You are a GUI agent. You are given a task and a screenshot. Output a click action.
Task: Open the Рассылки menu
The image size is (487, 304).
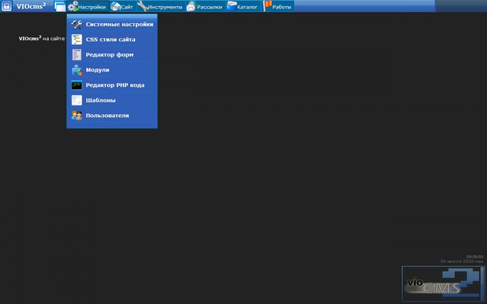click(205, 7)
